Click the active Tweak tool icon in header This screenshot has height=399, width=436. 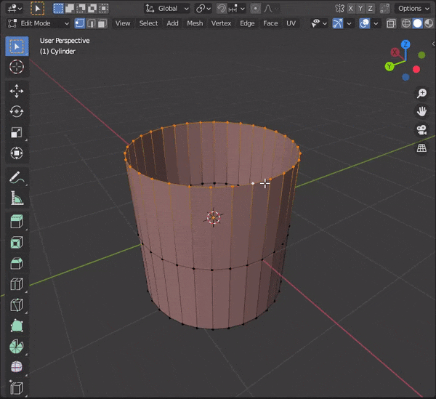click(x=37, y=9)
